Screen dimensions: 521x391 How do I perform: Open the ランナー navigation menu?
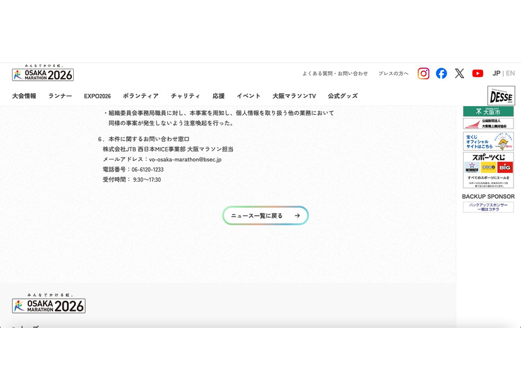point(59,96)
